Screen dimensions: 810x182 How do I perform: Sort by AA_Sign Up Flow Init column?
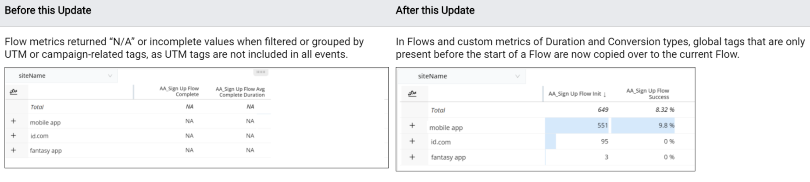pyautogui.click(x=577, y=94)
